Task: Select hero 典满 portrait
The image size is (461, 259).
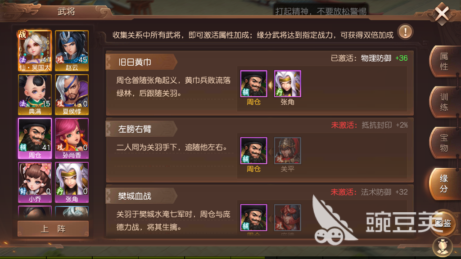Action: [x=35, y=94]
